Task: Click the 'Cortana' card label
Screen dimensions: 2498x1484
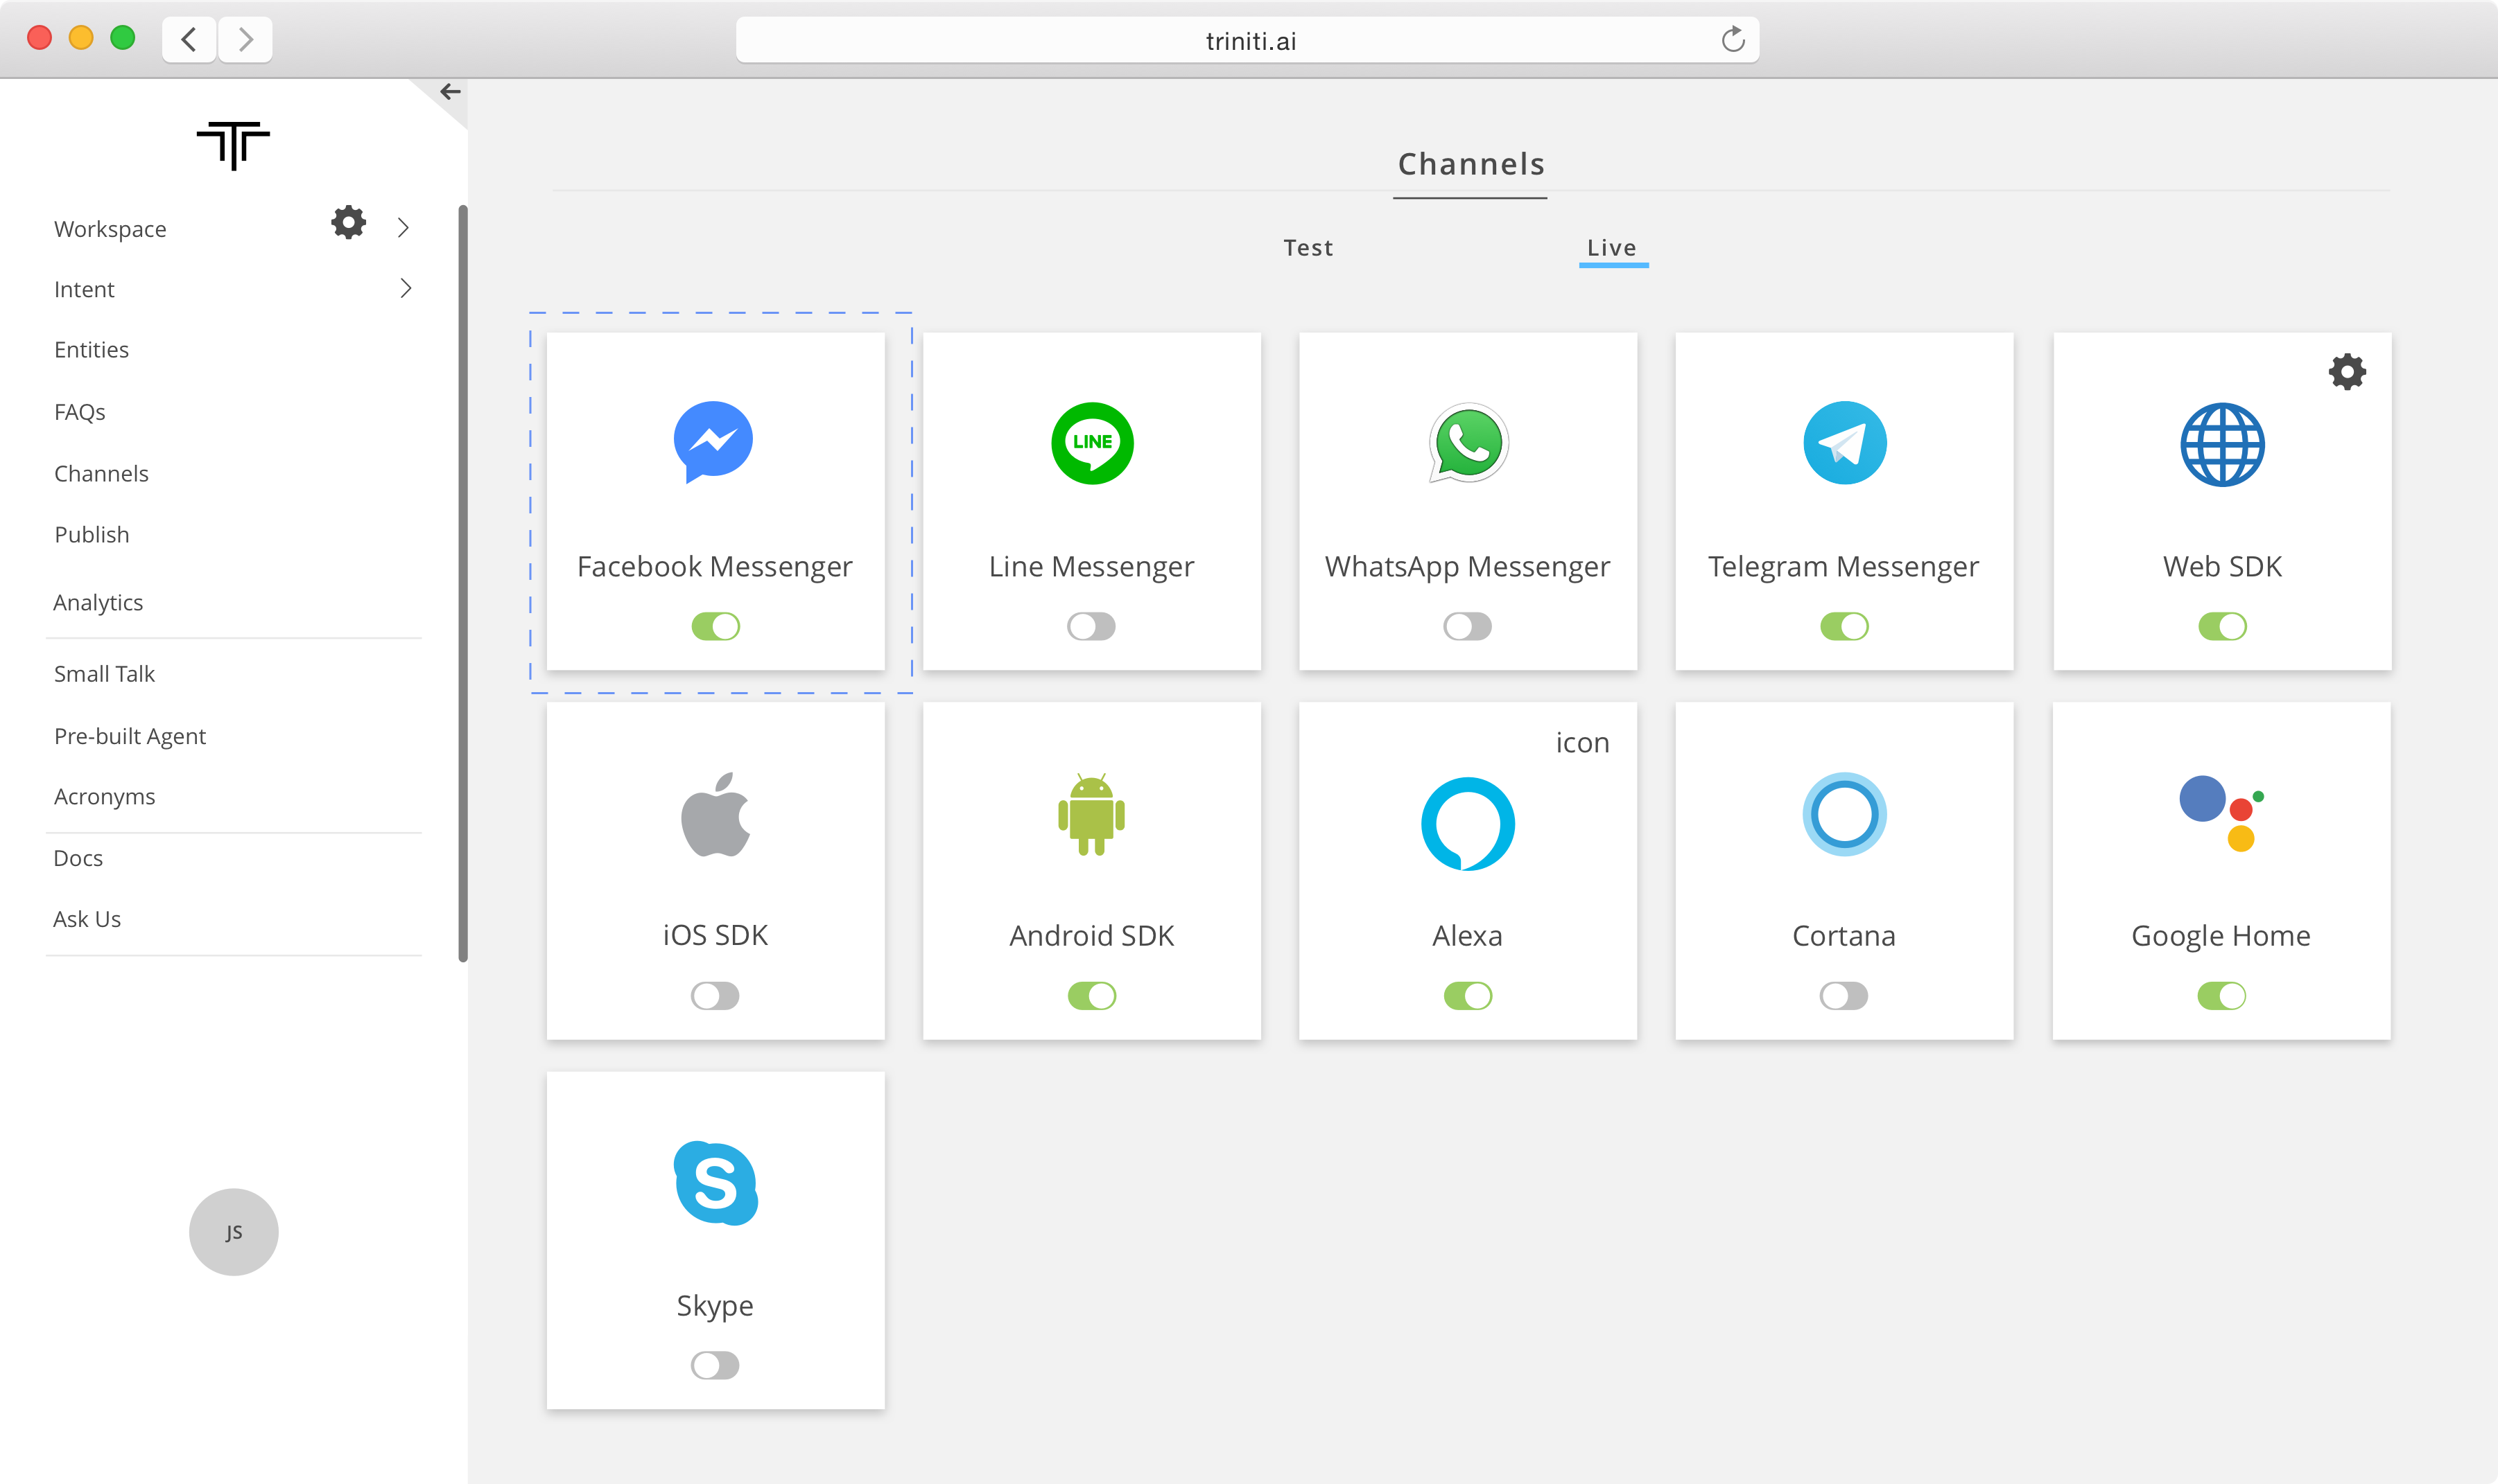Action: click(1844, 936)
